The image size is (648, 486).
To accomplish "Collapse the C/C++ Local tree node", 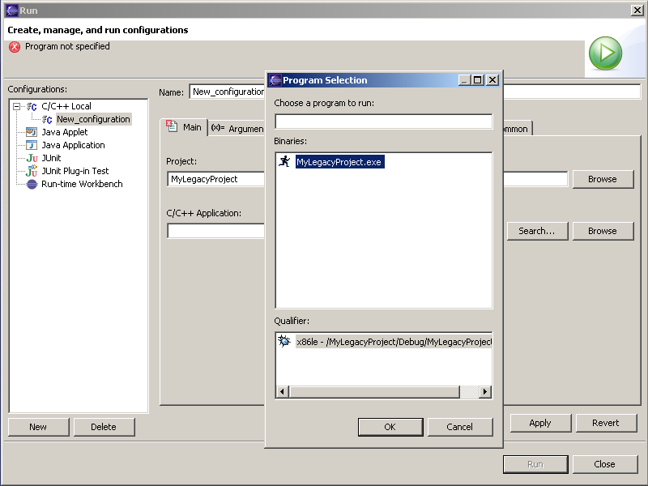I will coord(16,106).
